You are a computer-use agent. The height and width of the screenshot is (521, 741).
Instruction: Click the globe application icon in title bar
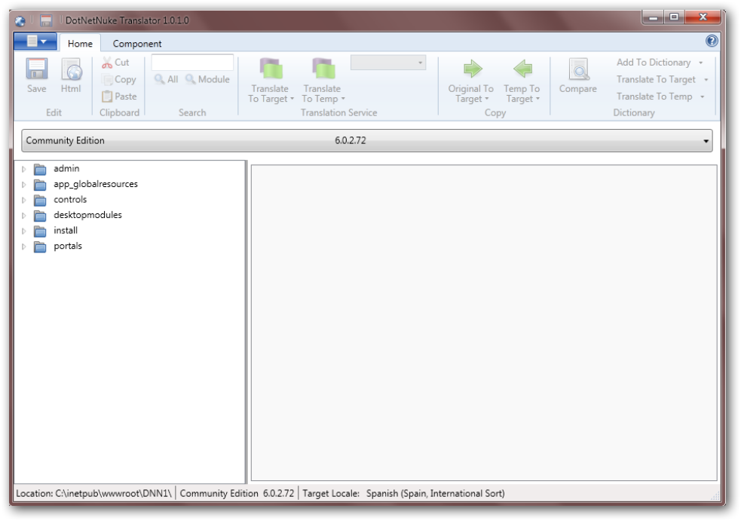pyautogui.click(x=20, y=21)
